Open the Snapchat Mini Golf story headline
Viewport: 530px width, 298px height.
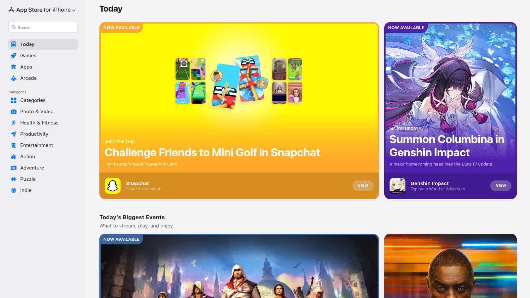coord(212,152)
